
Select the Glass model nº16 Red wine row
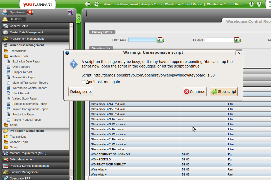[180, 114]
